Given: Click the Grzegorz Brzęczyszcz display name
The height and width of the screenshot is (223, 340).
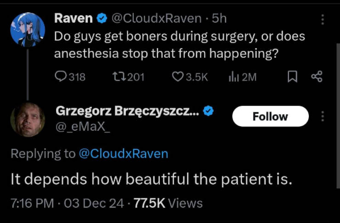Looking at the screenshot, I should click(x=127, y=111).
